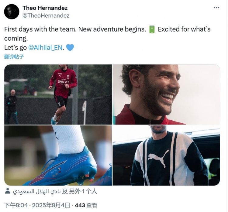Click the 443 查看 view count
Screen dimensions: 228x212
[x=86, y=205]
